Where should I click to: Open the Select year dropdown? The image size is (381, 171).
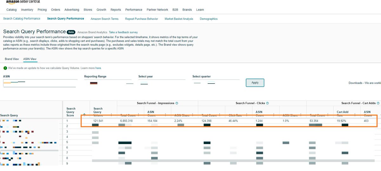pos(162,83)
